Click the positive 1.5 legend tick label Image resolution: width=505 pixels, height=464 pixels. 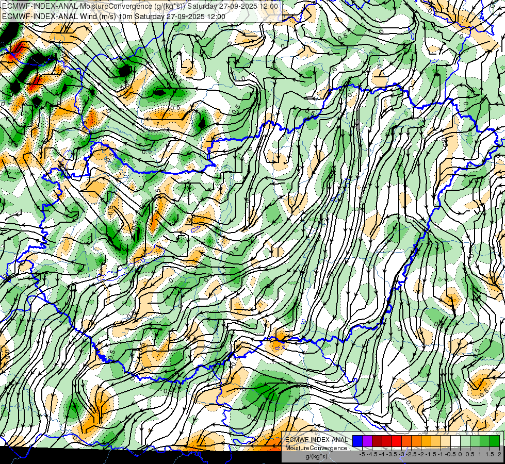coord(490,454)
